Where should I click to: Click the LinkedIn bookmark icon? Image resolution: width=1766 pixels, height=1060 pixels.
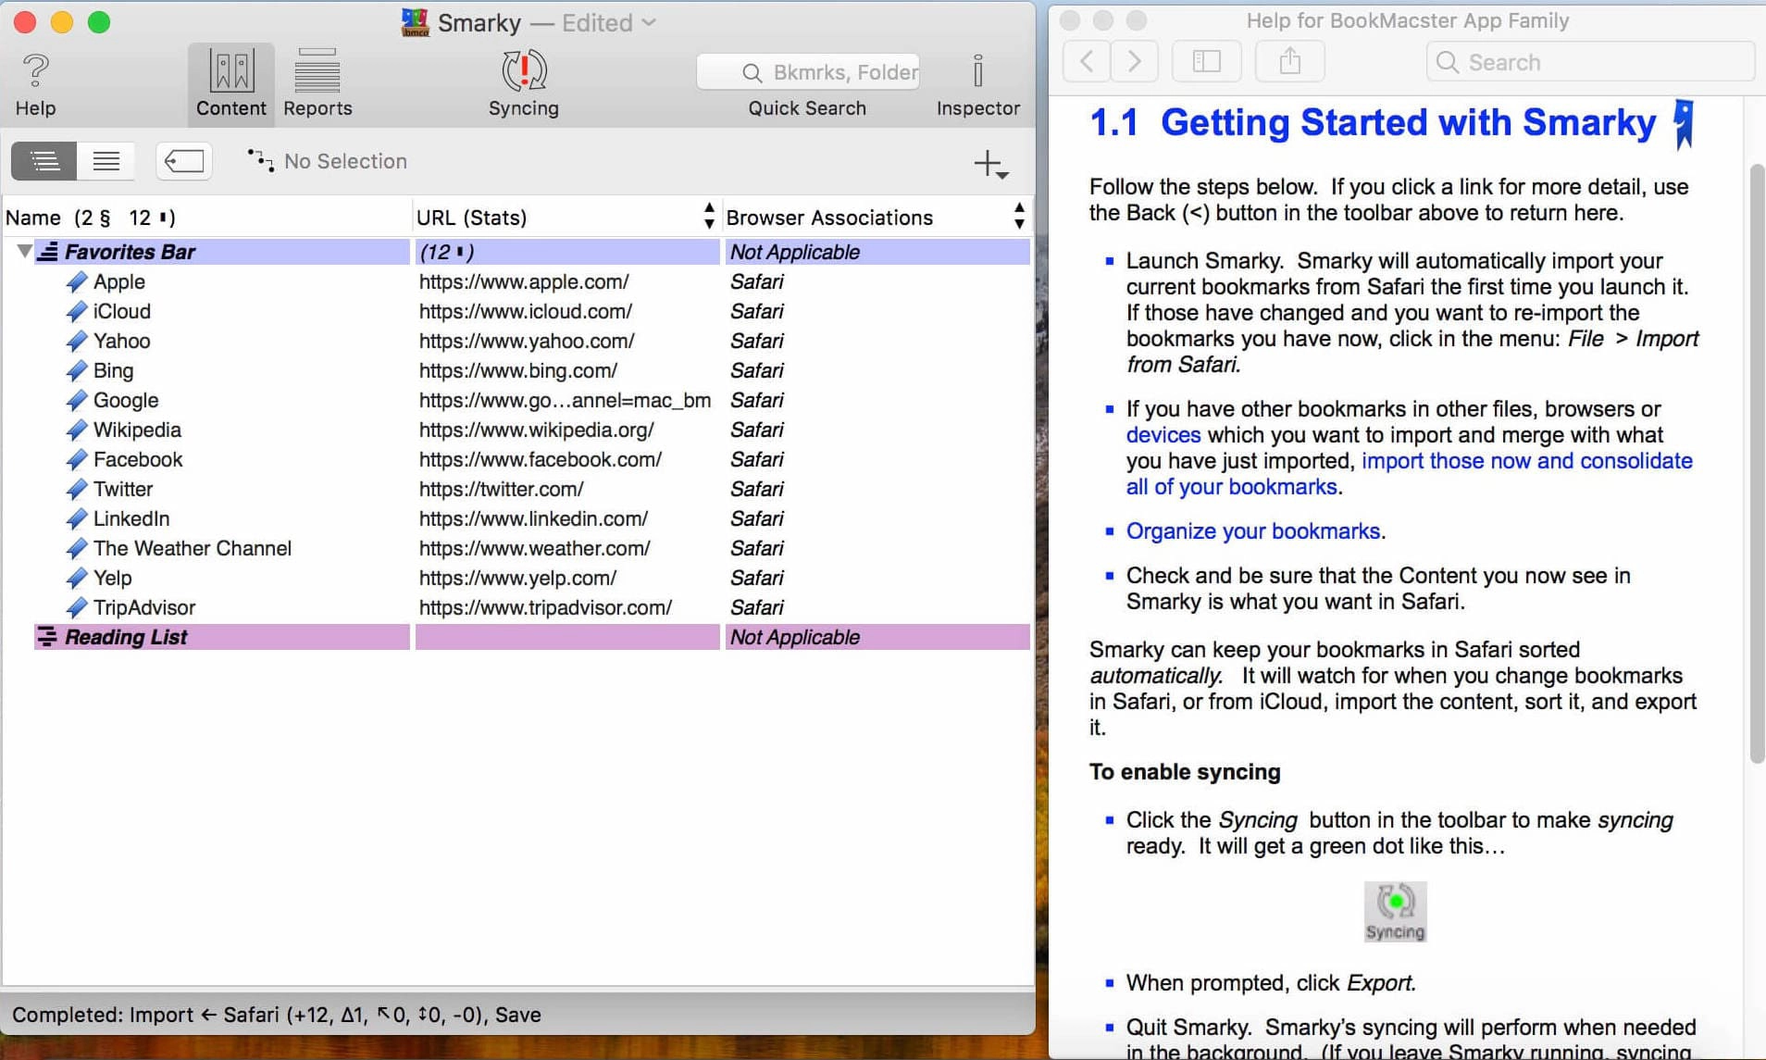[x=77, y=518]
